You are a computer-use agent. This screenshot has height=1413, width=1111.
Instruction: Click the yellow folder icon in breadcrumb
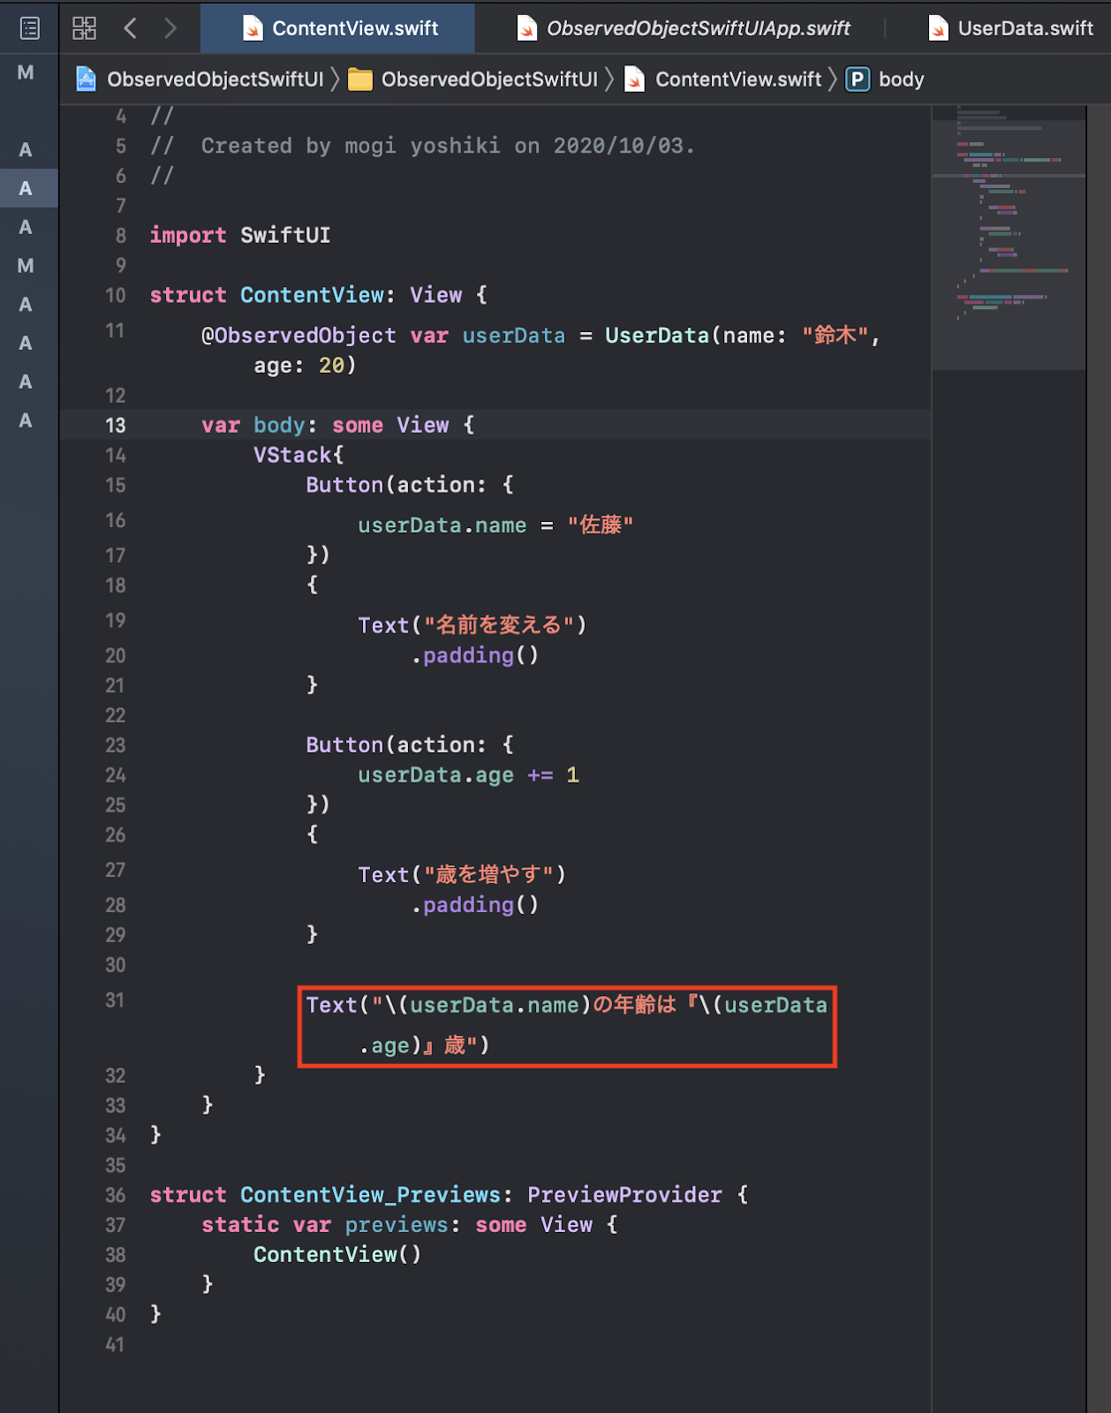pyautogui.click(x=360, y=79)
